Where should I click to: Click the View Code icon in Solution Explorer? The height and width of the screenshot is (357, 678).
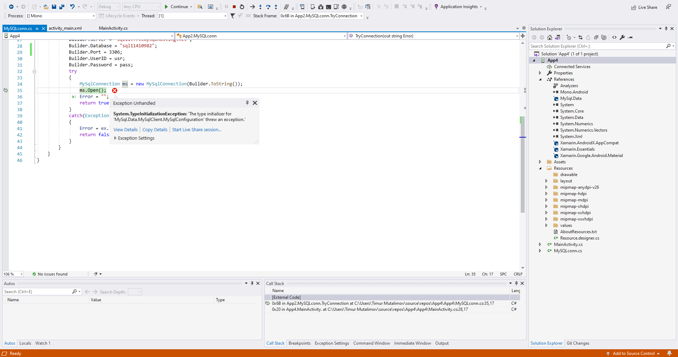click(614, 37)
